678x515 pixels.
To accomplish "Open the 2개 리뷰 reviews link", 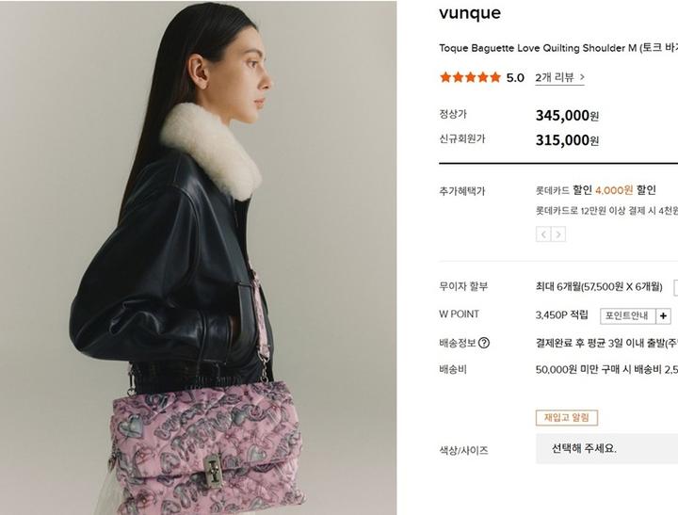I will click(559, 77).
